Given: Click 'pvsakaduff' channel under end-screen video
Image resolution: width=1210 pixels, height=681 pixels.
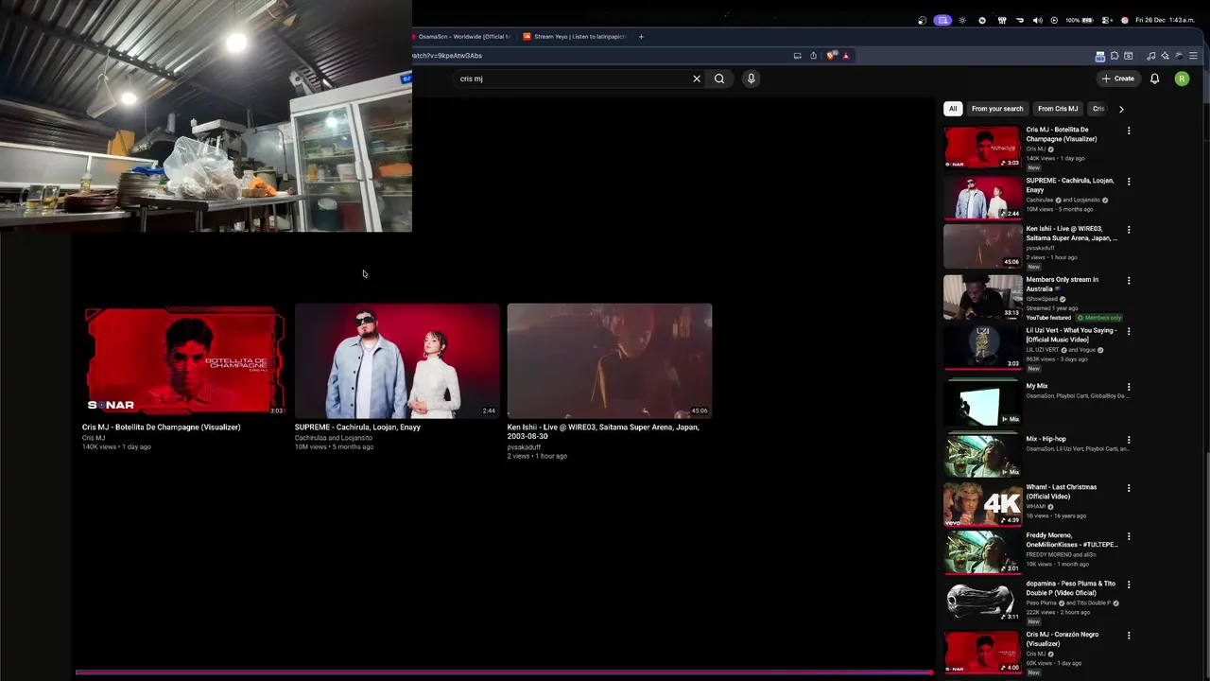Looking at the screenshot, I should tap(524, 447).
